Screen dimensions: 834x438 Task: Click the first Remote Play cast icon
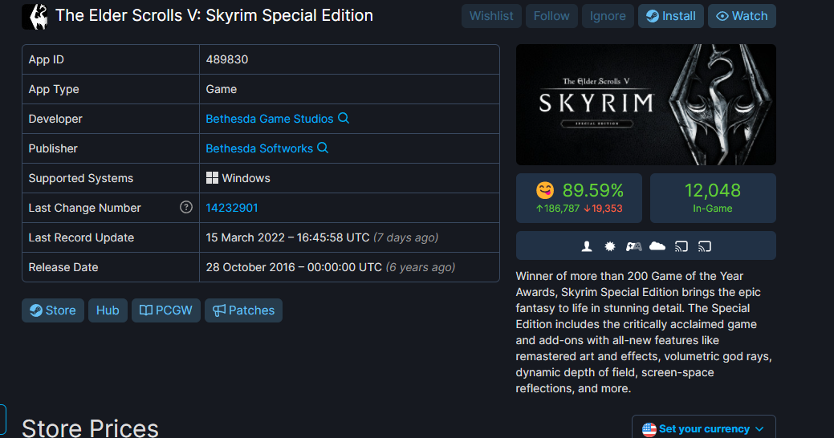click(681, 246)
